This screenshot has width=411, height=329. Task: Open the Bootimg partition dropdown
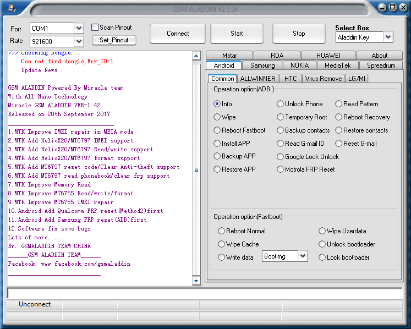coord(303,256)
